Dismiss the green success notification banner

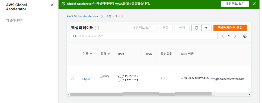[x=254, y=4]
